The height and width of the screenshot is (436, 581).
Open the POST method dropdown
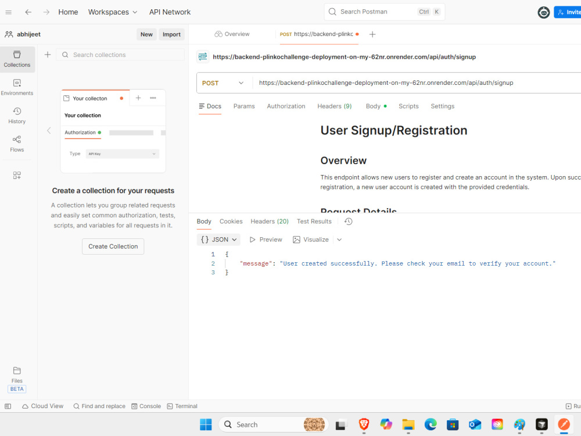click(223, 83)
